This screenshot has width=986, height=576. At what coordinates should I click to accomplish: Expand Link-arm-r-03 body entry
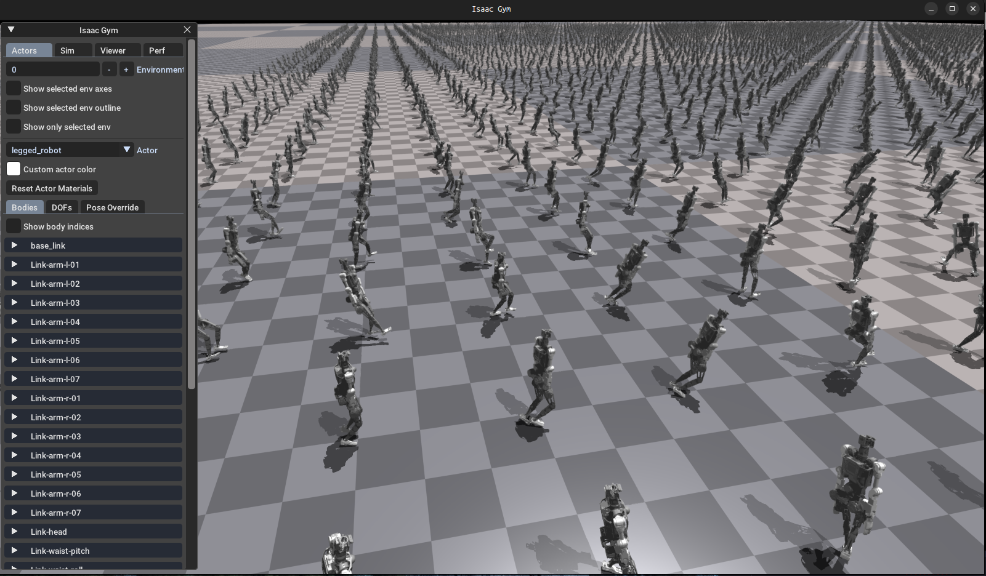(94, 436)
